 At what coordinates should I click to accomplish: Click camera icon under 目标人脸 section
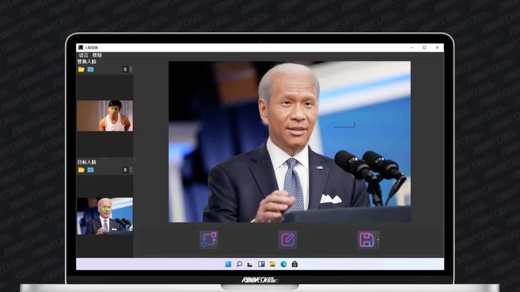[x=90, y=170]
